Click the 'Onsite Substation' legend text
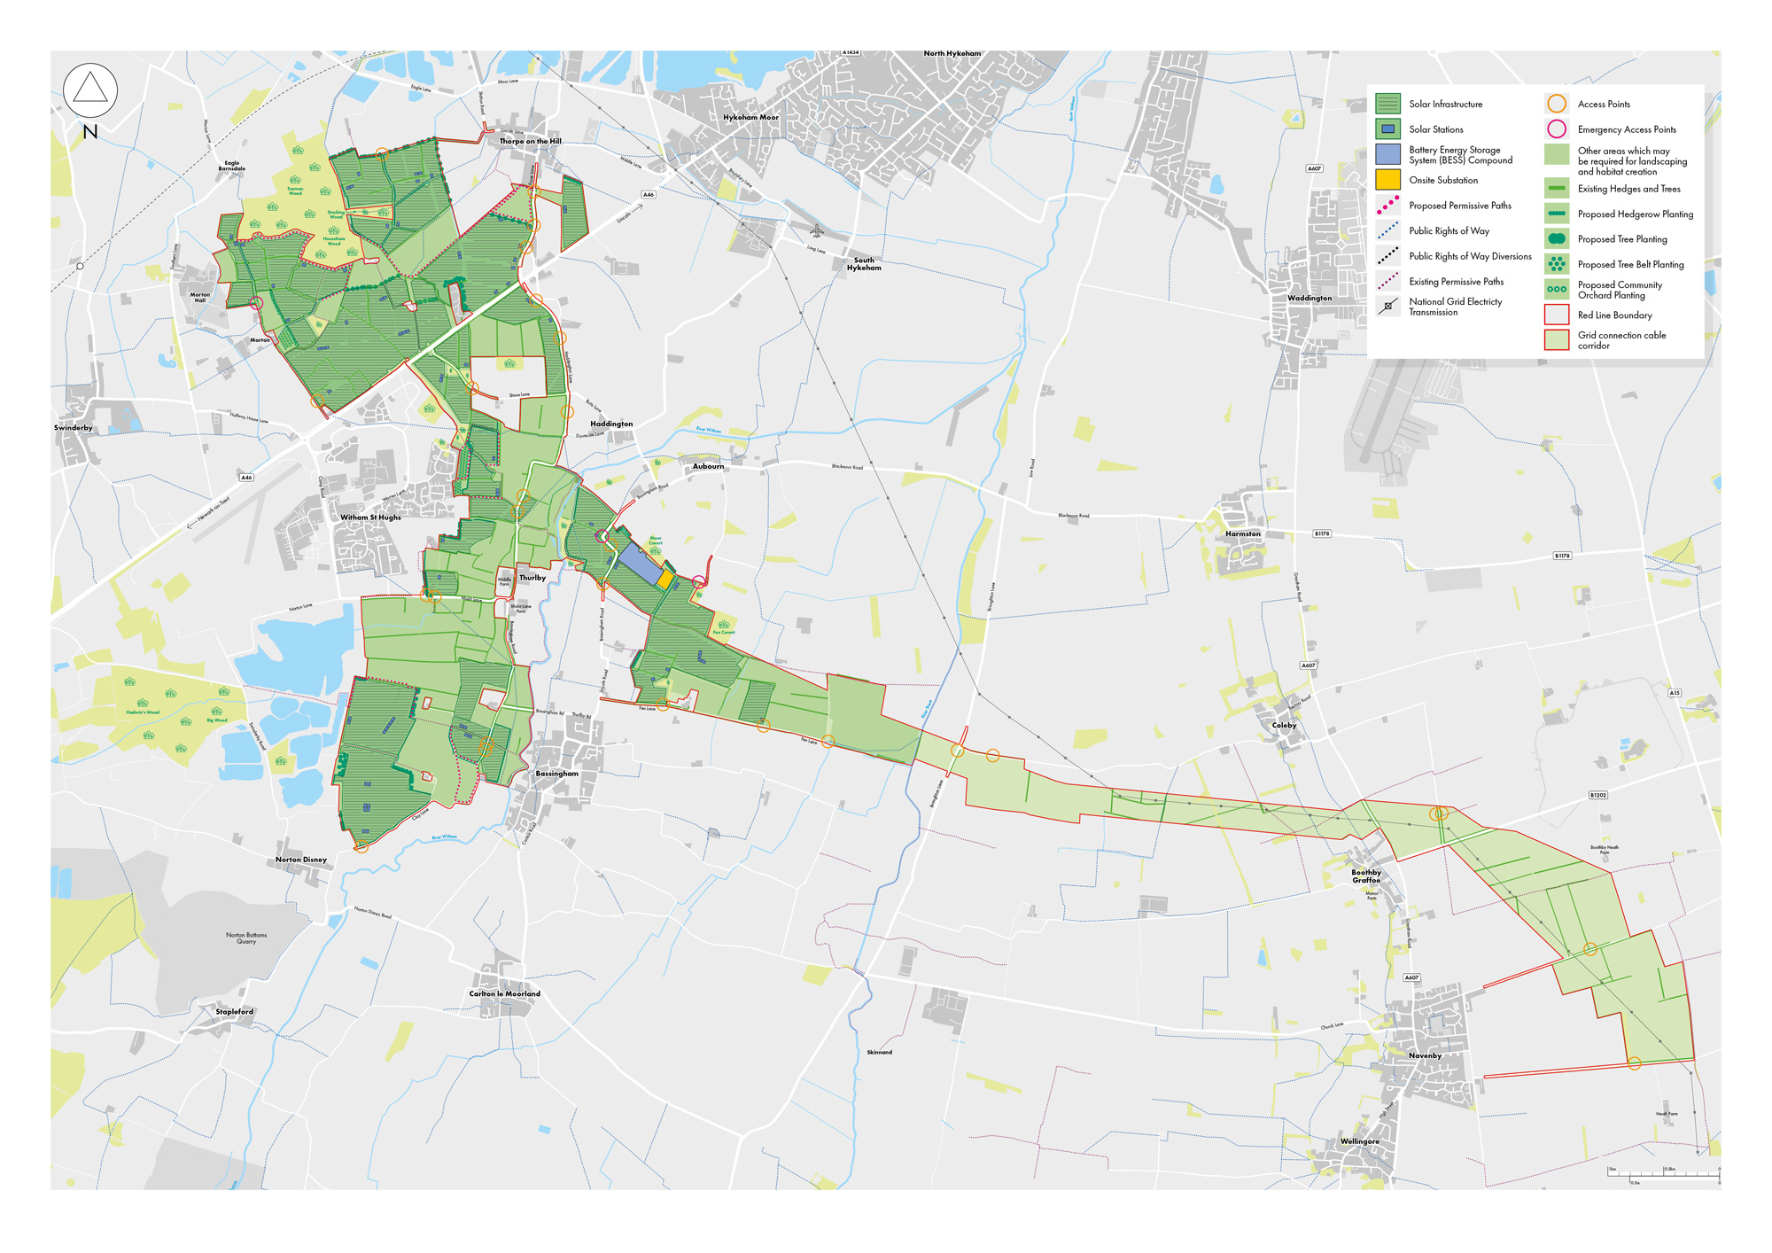 [x=1443, y=181]
